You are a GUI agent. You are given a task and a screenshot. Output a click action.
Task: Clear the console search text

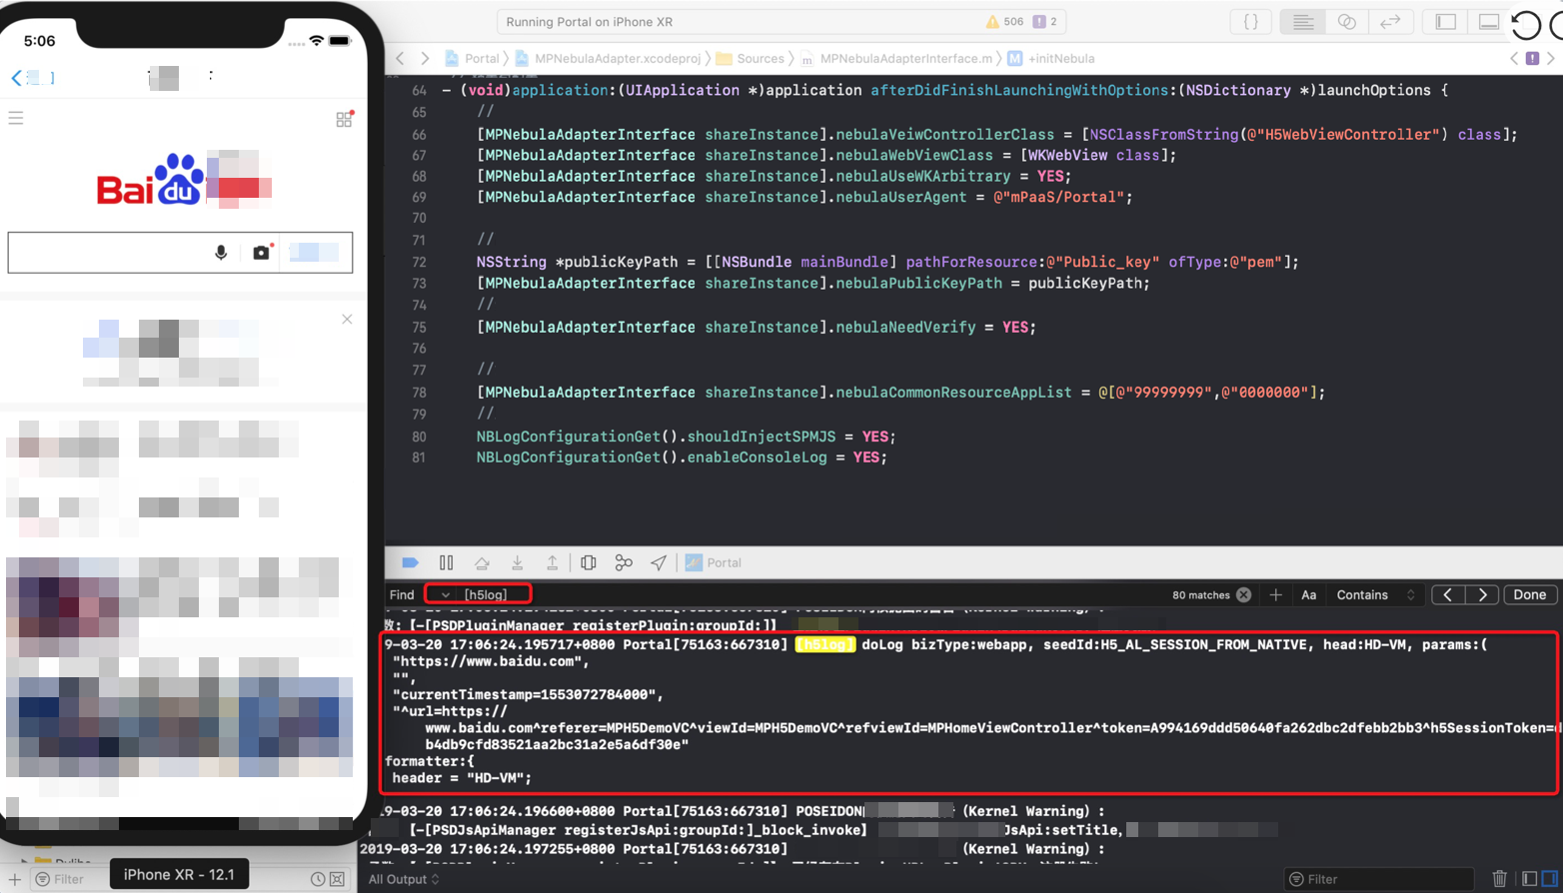click(1243, 594)
